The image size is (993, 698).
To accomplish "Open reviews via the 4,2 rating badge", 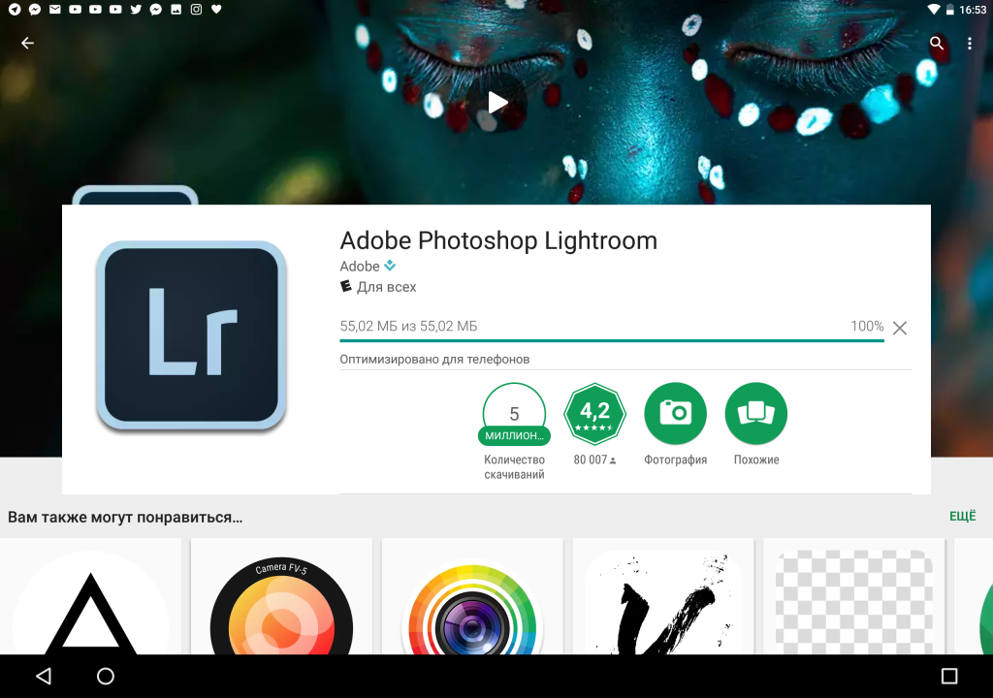I will 594,414.
